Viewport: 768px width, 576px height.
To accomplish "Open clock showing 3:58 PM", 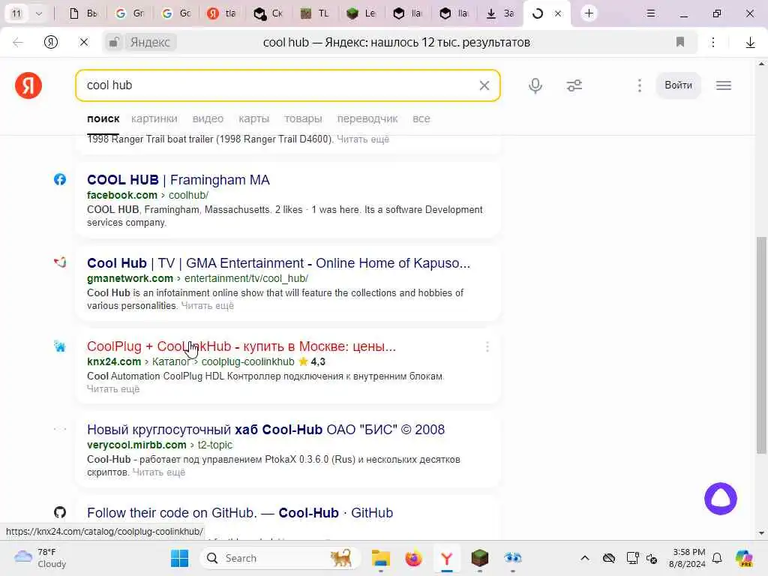I will 688,558.
